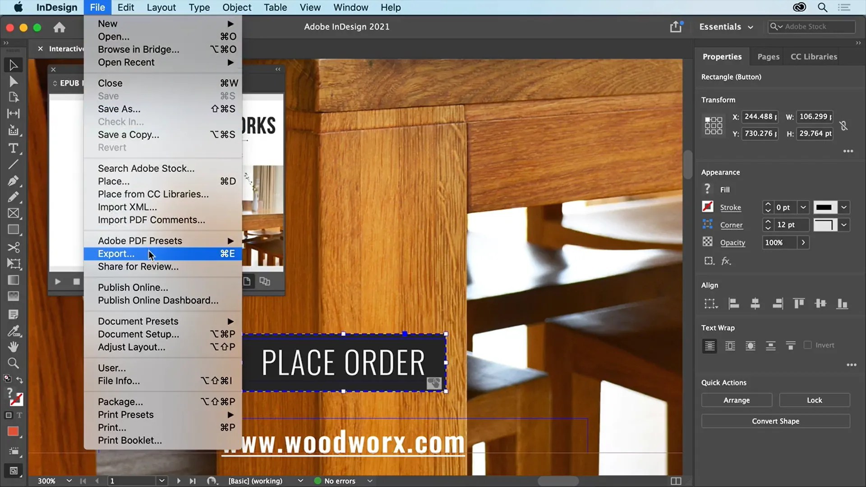Select the Free Transform tool

pos(15,264)
